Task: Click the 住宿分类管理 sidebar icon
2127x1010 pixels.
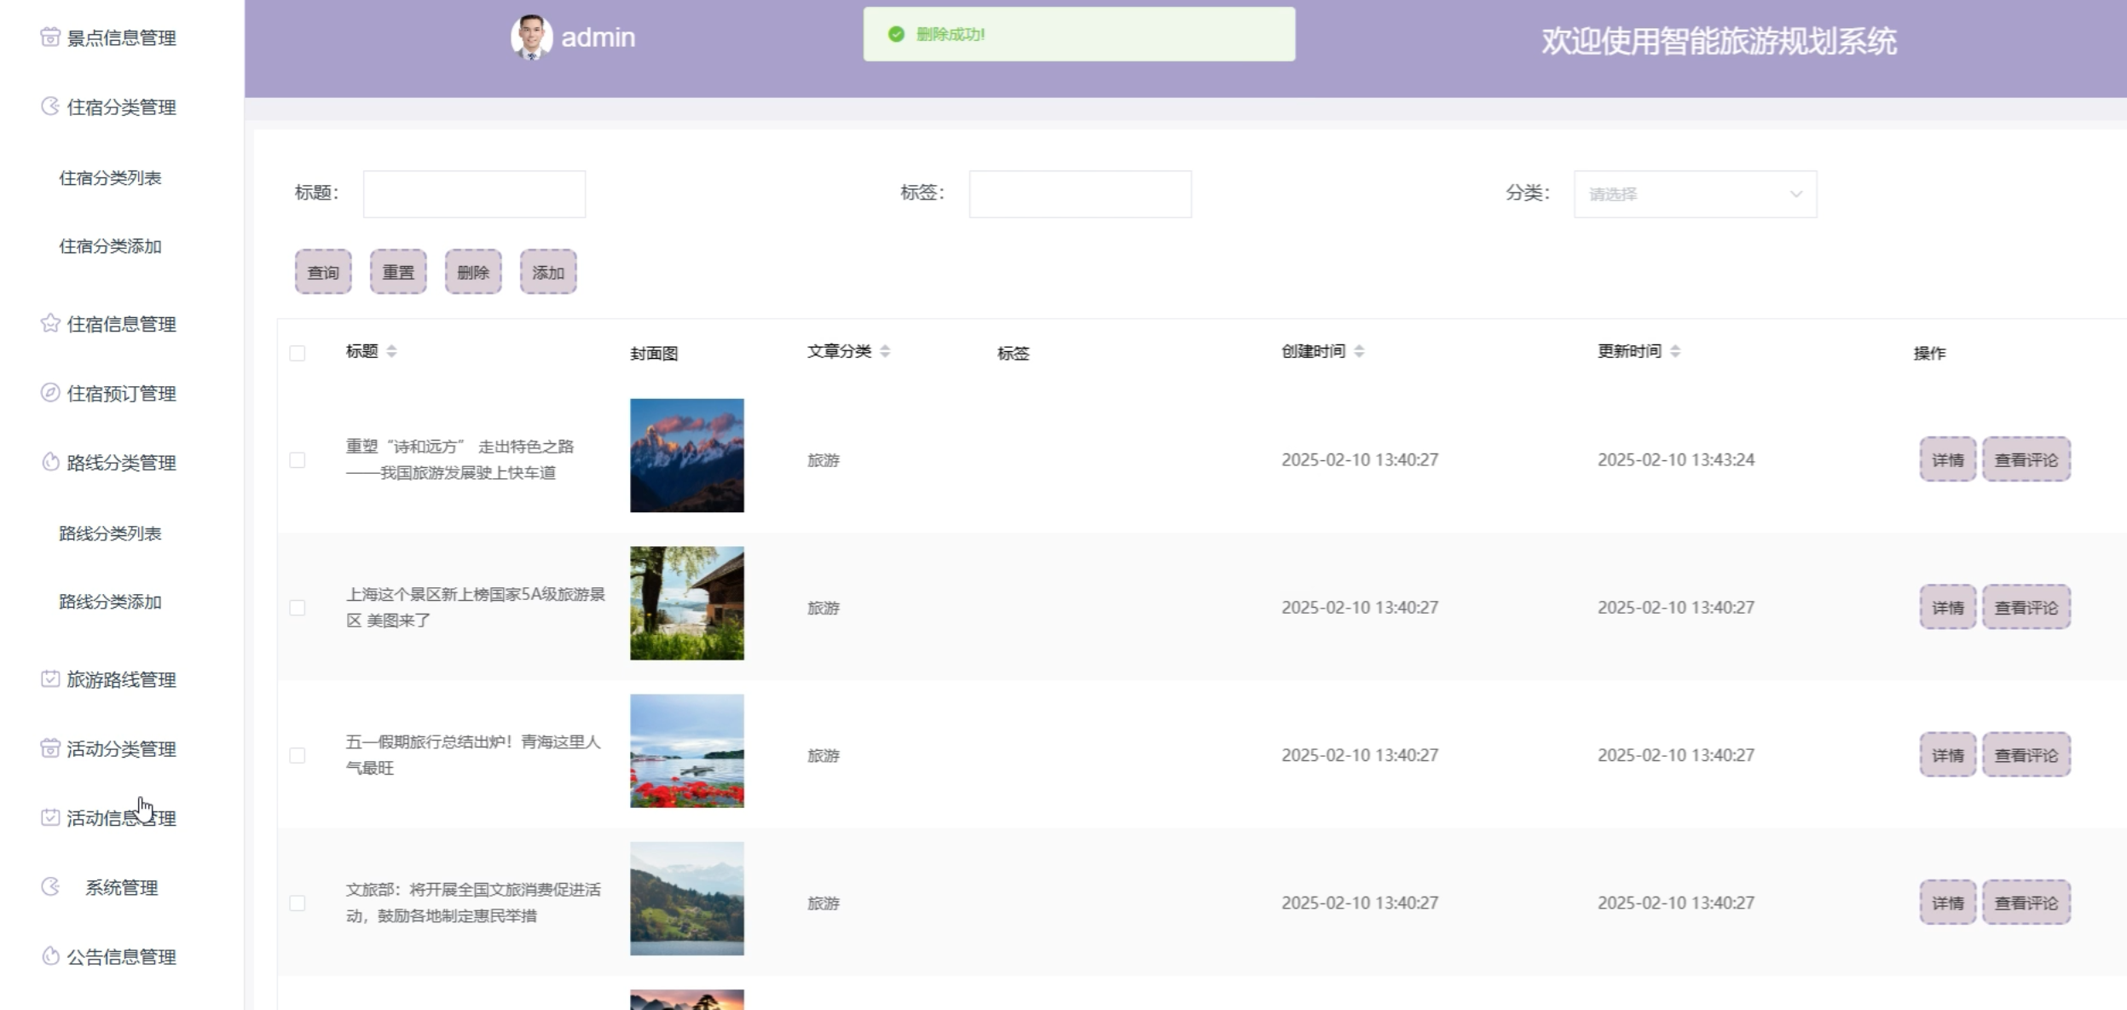Action: click(x=50, y=107)
